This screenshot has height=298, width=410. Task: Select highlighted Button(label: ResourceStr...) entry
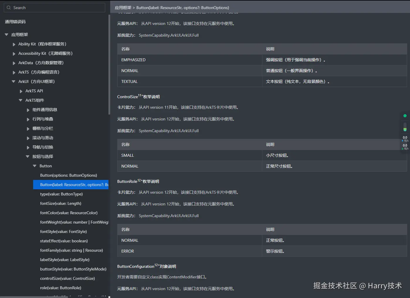[x=71, y=185]
